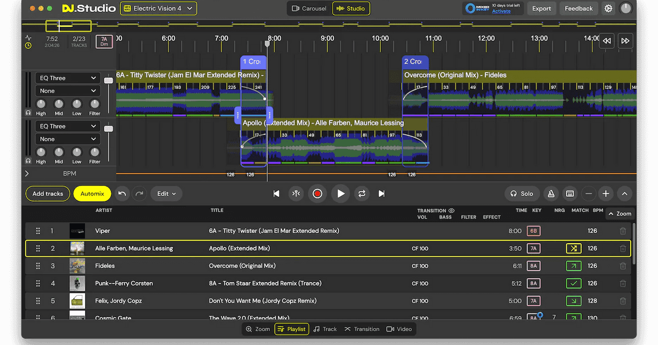Switch to Studio view
This screenshot has width=658, height=345.
click(351, 8)
